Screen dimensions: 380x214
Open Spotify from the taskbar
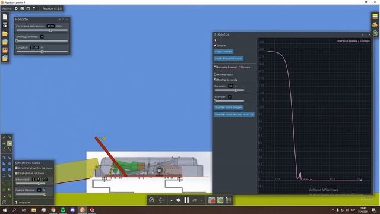pyautogui.click(x=63, y=210)
